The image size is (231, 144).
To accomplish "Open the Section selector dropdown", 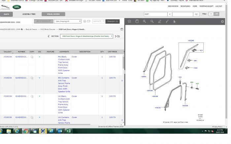I will [x=86, y=36].
